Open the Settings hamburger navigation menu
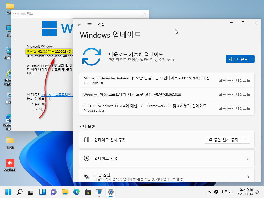Image resolution: width=264 pixels, height=198 pixels. coord(89,25)
